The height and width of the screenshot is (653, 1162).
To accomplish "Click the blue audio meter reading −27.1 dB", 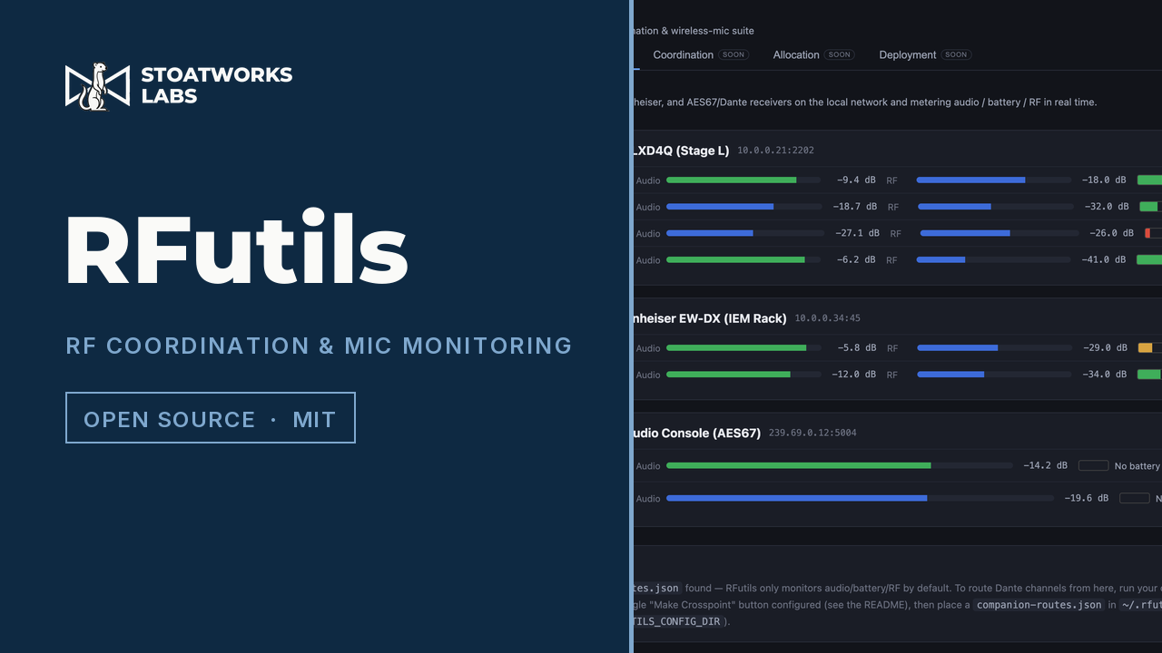I will point(743,233).
